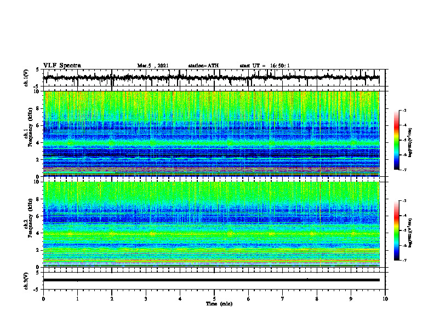
Task: Select the 'Mar.5 , 2021' date label
Action: point(153,66)
